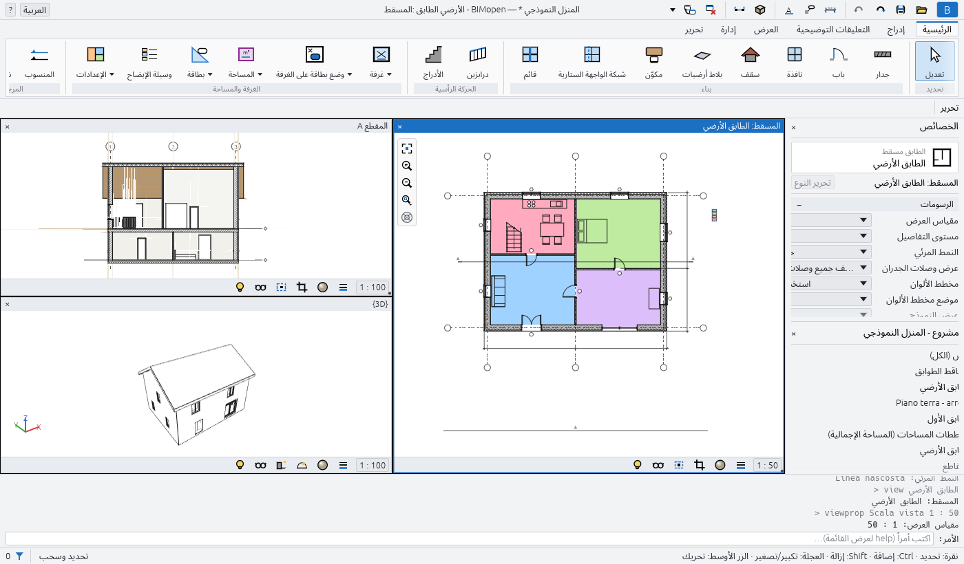Image resolution: width=964 pixels, height=564 pixels.
Task: Select the Window (نافذة) tool
Action: point(795,61)
